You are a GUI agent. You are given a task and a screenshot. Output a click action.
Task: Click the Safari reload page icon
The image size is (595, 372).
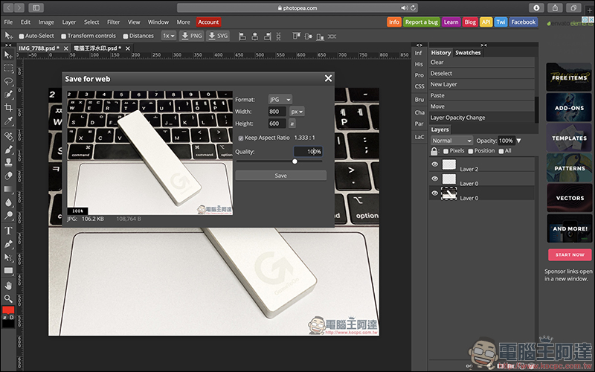[413, 7]
